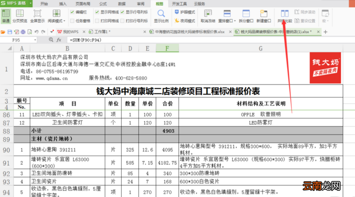Open print preview icon
The image size is (355, 197).
30,32
